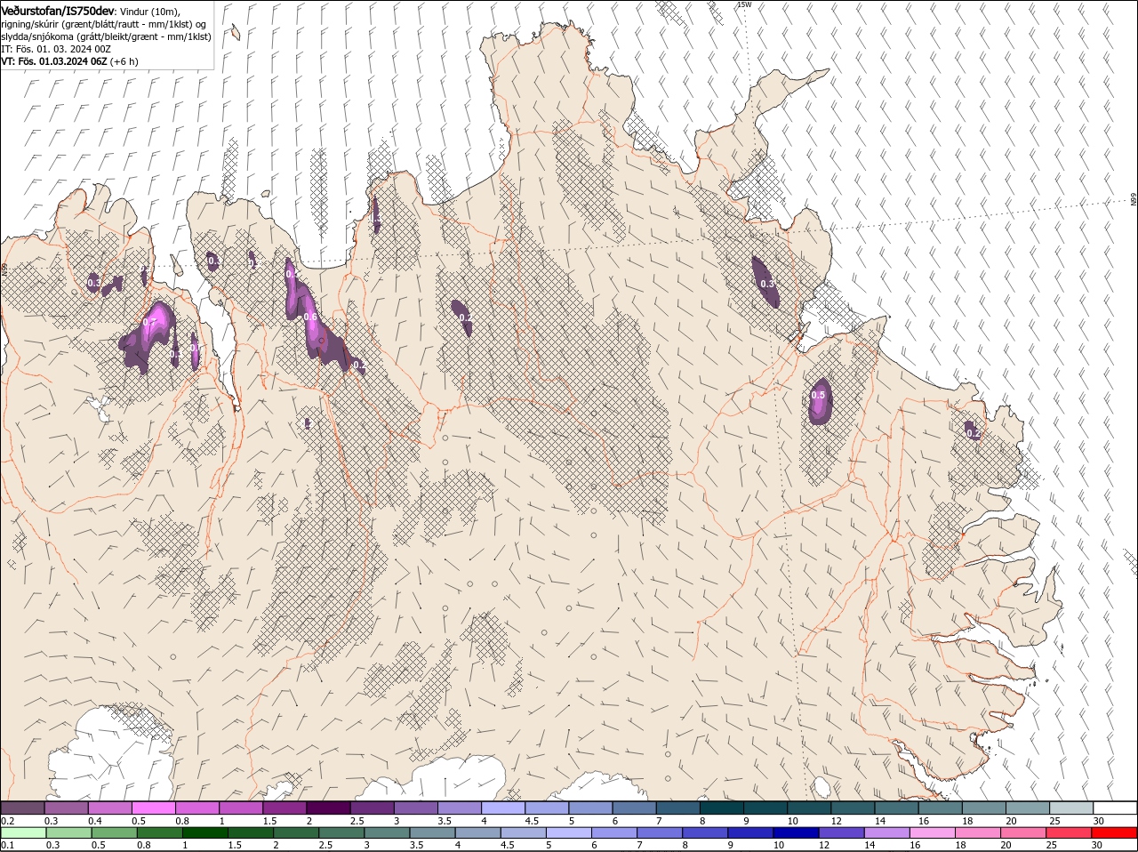Click the 'IT: Fös. 01. 03. 2024 00Z' line

click(56, 49)
